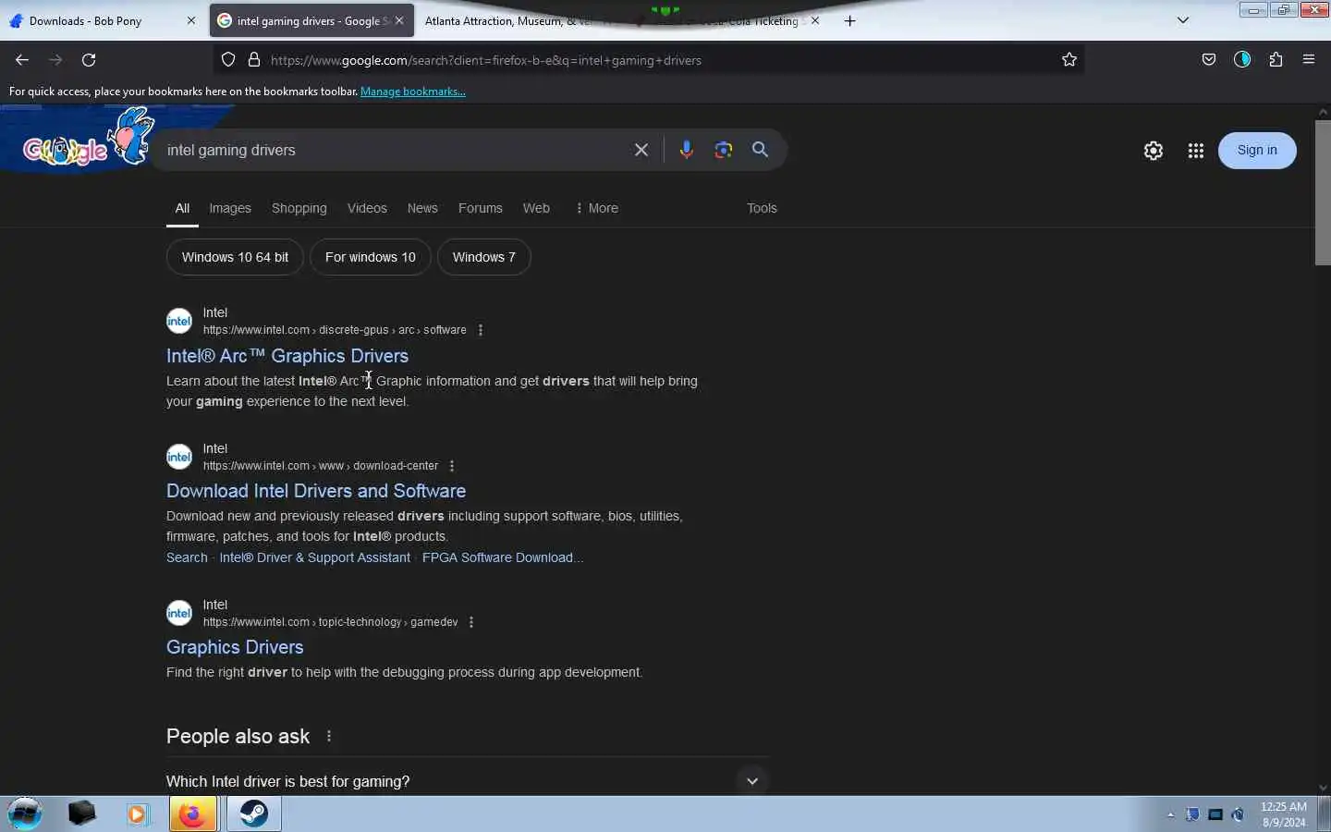Open the Tools search options
The height and width of the screenshot is (832, 1331).
762,208
